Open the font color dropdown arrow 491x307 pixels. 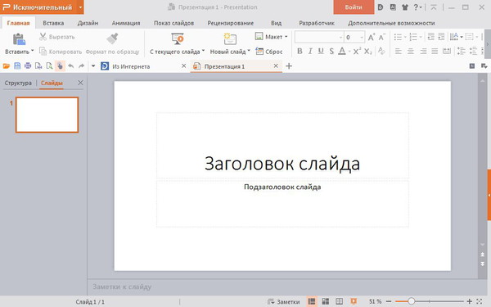coord(349,51)
